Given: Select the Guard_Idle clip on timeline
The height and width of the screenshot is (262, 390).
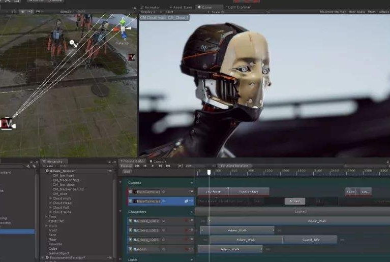Looking at the screenshot, I should click(310, 240).
